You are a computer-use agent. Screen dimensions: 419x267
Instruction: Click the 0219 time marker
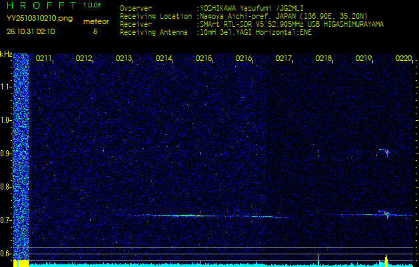364,59
